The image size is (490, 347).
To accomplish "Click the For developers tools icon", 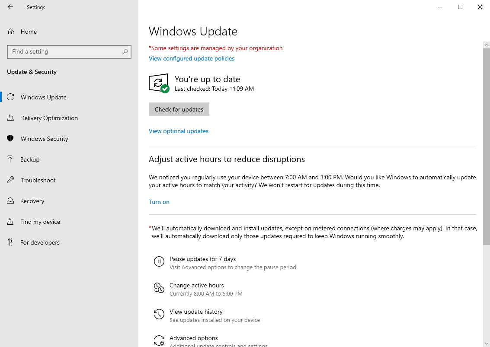I will (10, 242).
